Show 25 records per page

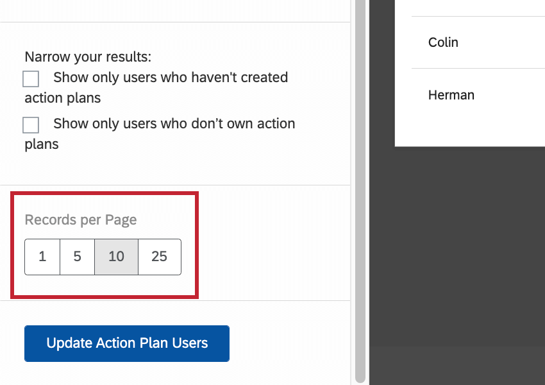(159, 257)
